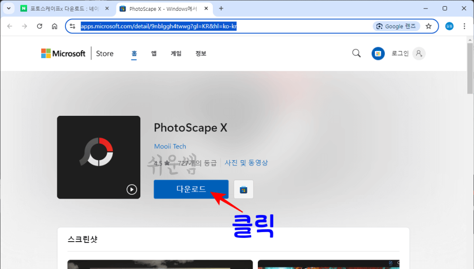Open the tab search dropdown

(9, 9)
